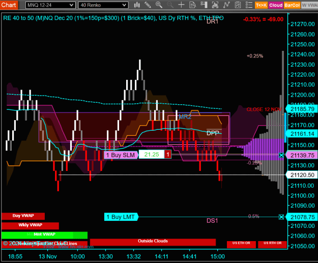Click the 21139.75 price marker
Image resolution: width=318 pixels, height=263 pixels.
coord(302,155)
